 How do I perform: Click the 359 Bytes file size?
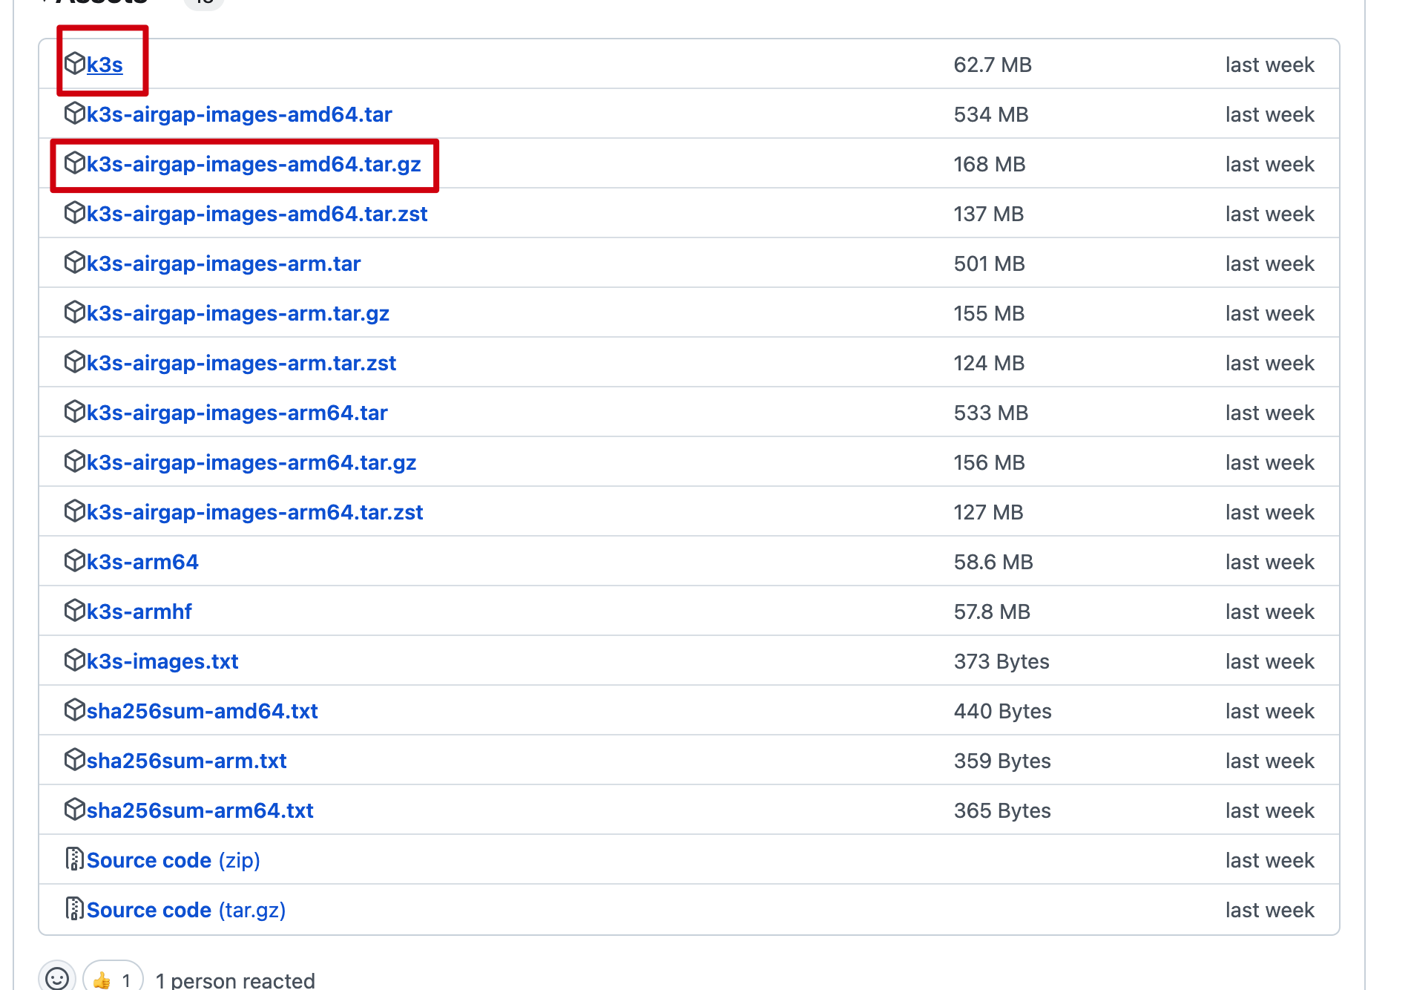[1002, 761]
